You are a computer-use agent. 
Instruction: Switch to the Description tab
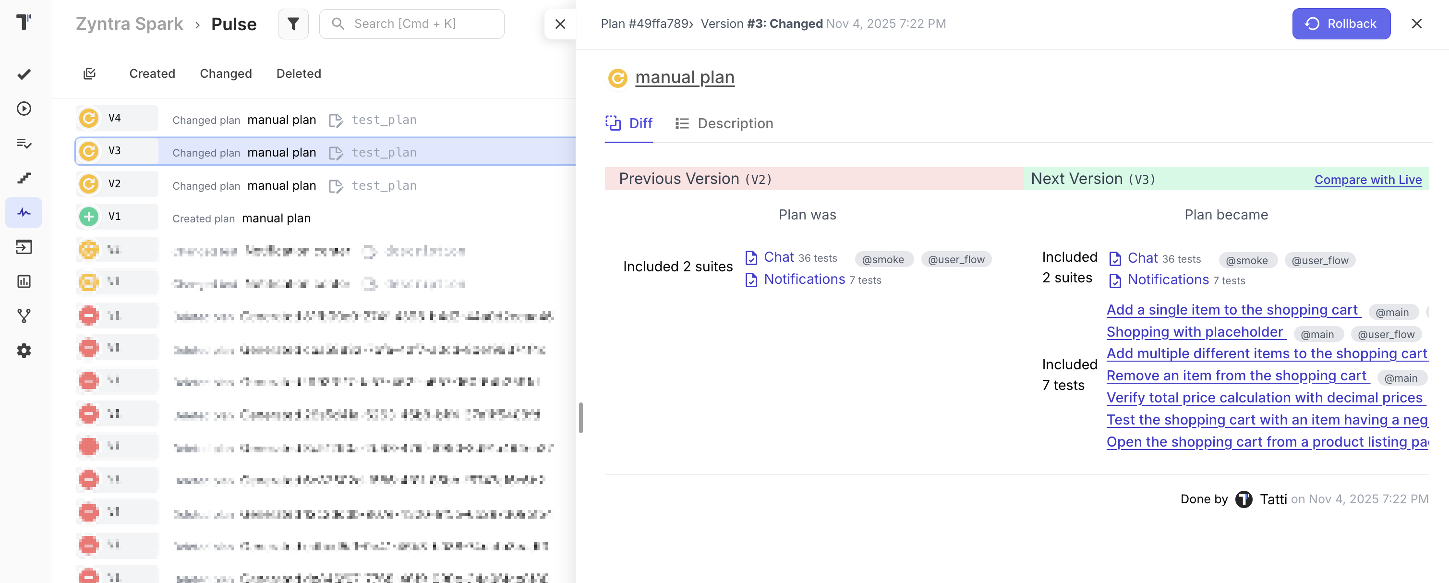(x=724, y=123)
